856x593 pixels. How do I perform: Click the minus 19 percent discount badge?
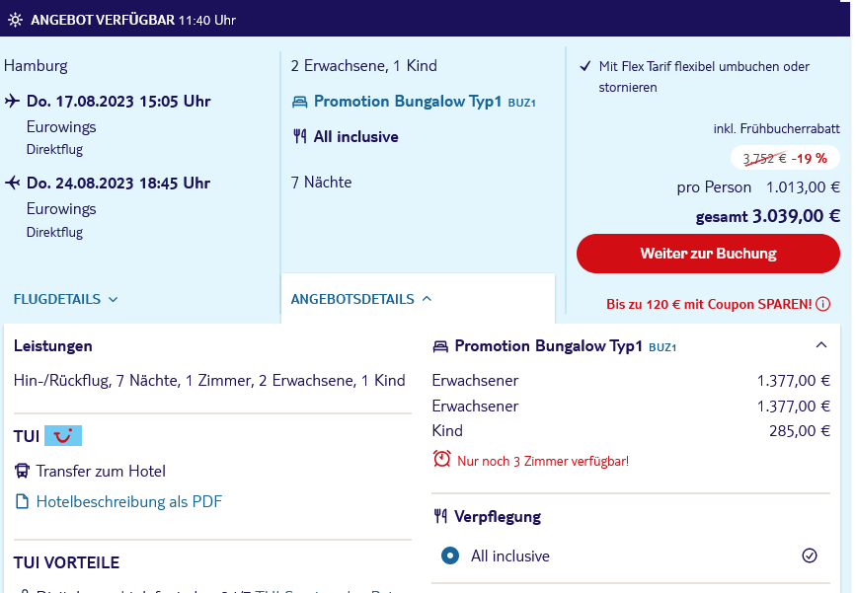click(809, 159)
